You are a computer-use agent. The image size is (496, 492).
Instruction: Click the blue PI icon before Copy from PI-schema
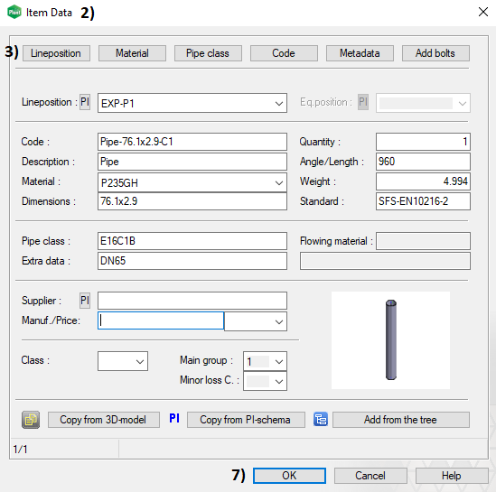click(x=174, y=418)
